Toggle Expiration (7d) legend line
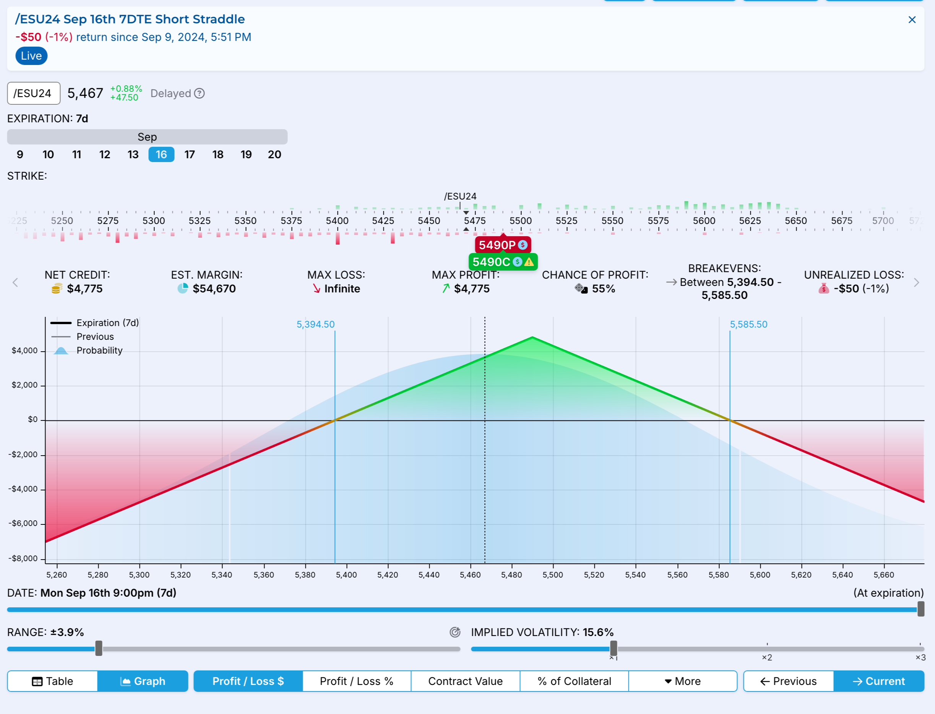Image resolution: width=935 pixels, height=714 pixels. [94, 323]
